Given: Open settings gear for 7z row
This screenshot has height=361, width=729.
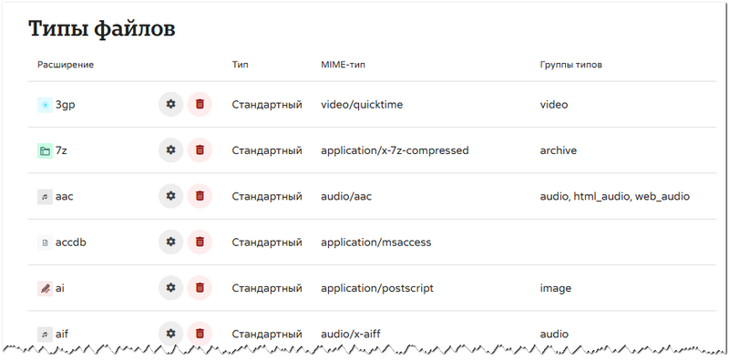Looking at the screenshot, I should coord(170,150).
